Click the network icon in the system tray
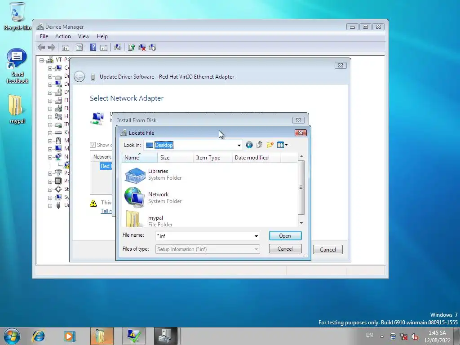The image size is (460, 345). pyautogui.click(x=404, y=336)
